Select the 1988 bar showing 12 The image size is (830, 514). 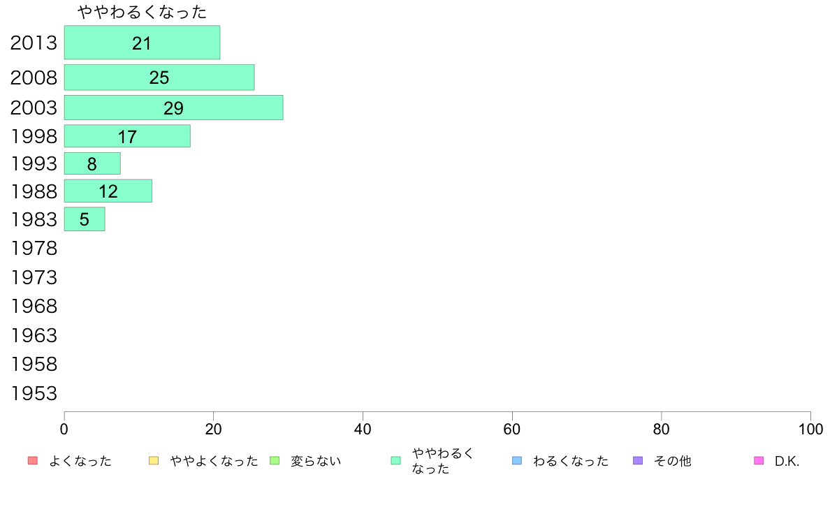click(x=108, y=191)
